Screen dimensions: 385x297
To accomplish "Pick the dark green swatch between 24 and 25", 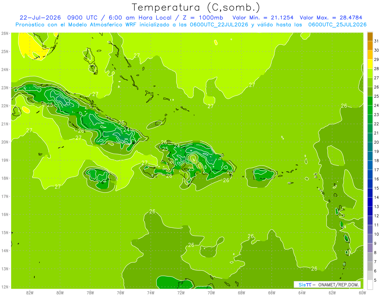I will pos(370,101).
